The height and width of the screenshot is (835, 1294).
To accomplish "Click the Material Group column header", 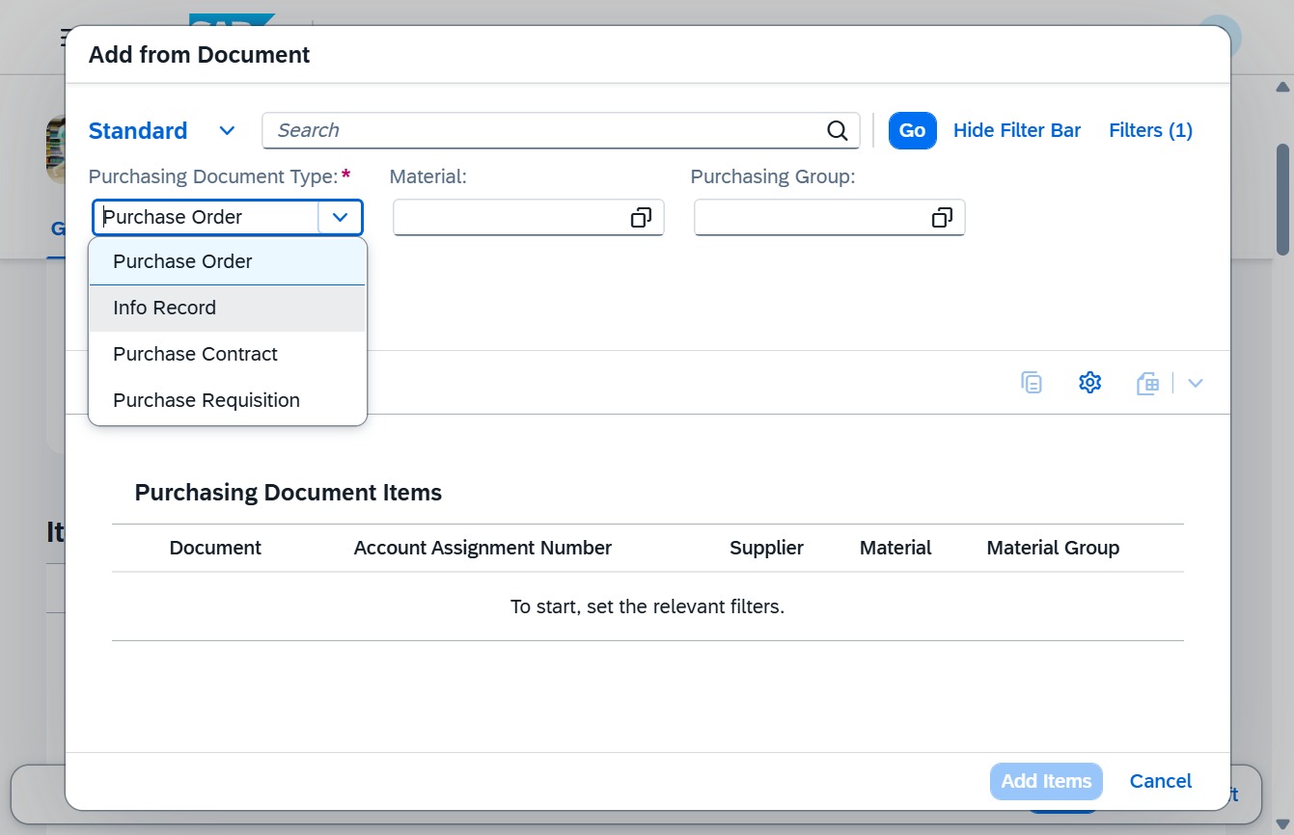I will [1053, 549].
